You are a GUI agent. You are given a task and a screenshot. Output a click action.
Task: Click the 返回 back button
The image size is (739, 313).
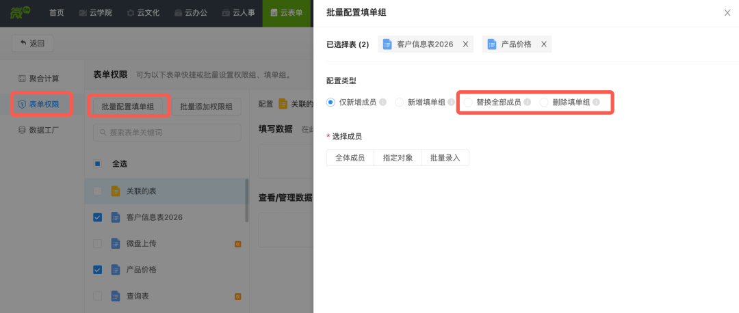tap(32, 43)
